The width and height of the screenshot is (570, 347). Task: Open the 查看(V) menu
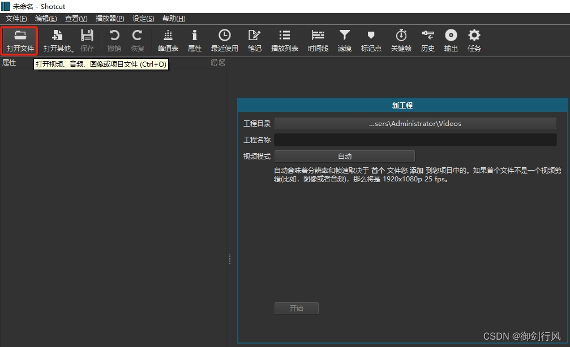click(76, 19)
